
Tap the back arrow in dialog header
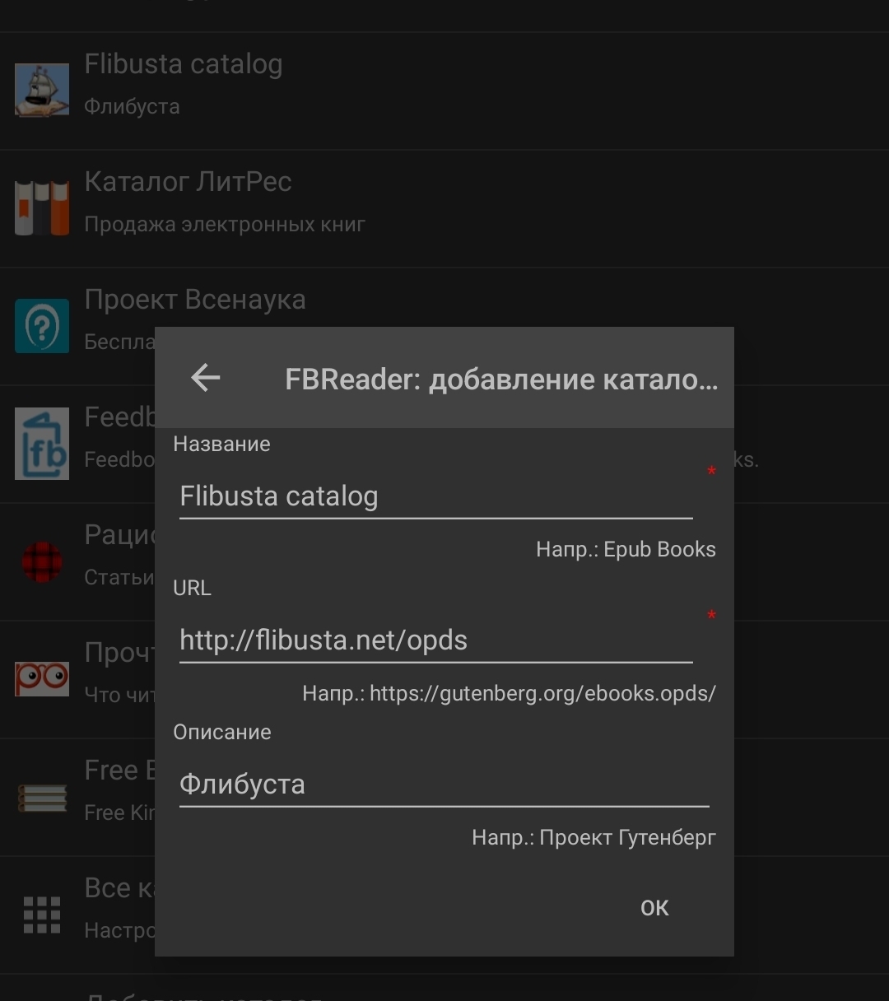tap(206, 378)
